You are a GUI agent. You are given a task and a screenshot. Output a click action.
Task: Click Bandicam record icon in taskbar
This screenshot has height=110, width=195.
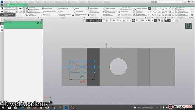coord(73,107)
